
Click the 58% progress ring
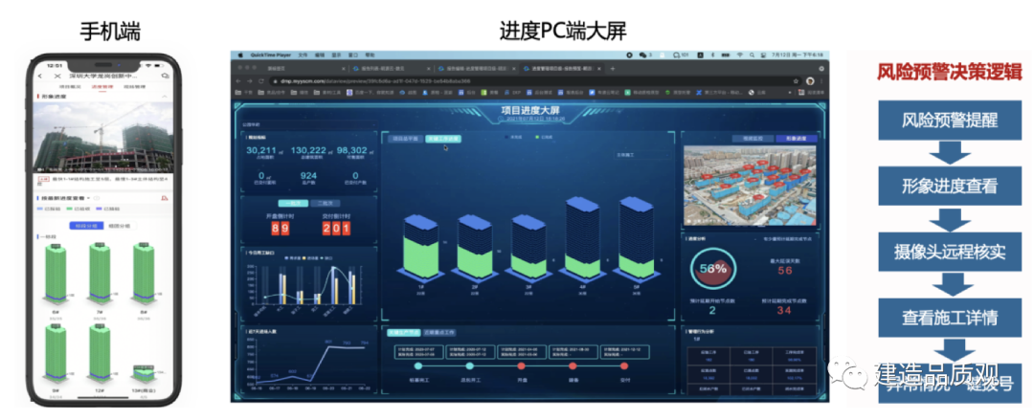point(713,270)
